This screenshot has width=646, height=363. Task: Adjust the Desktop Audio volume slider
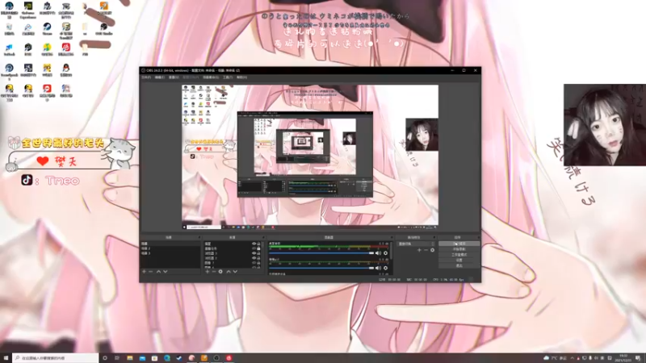321,253
